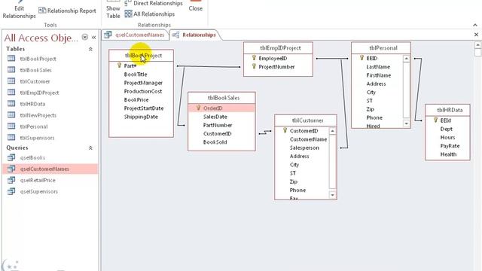482x271 pixels.
Task: Select the qselCustomerNames query icon in sidebar
Action: point(11,169)
